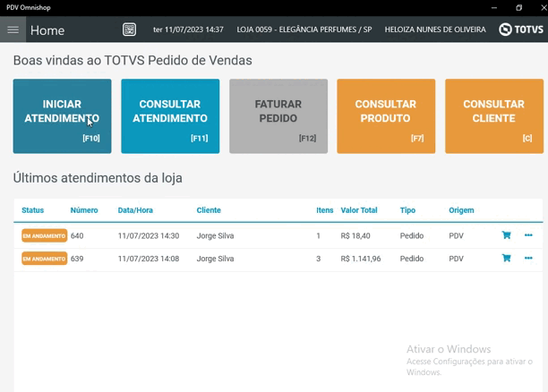548x392 pixels.
Task: Start a new service with Iniciar Atendimento
Action: tap(62, 116)
